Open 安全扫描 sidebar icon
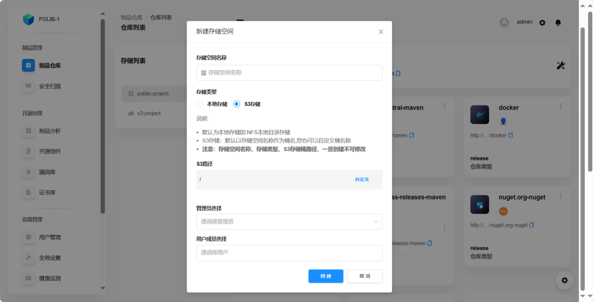This screenshot has width=594, height=302. coord(29,86)
